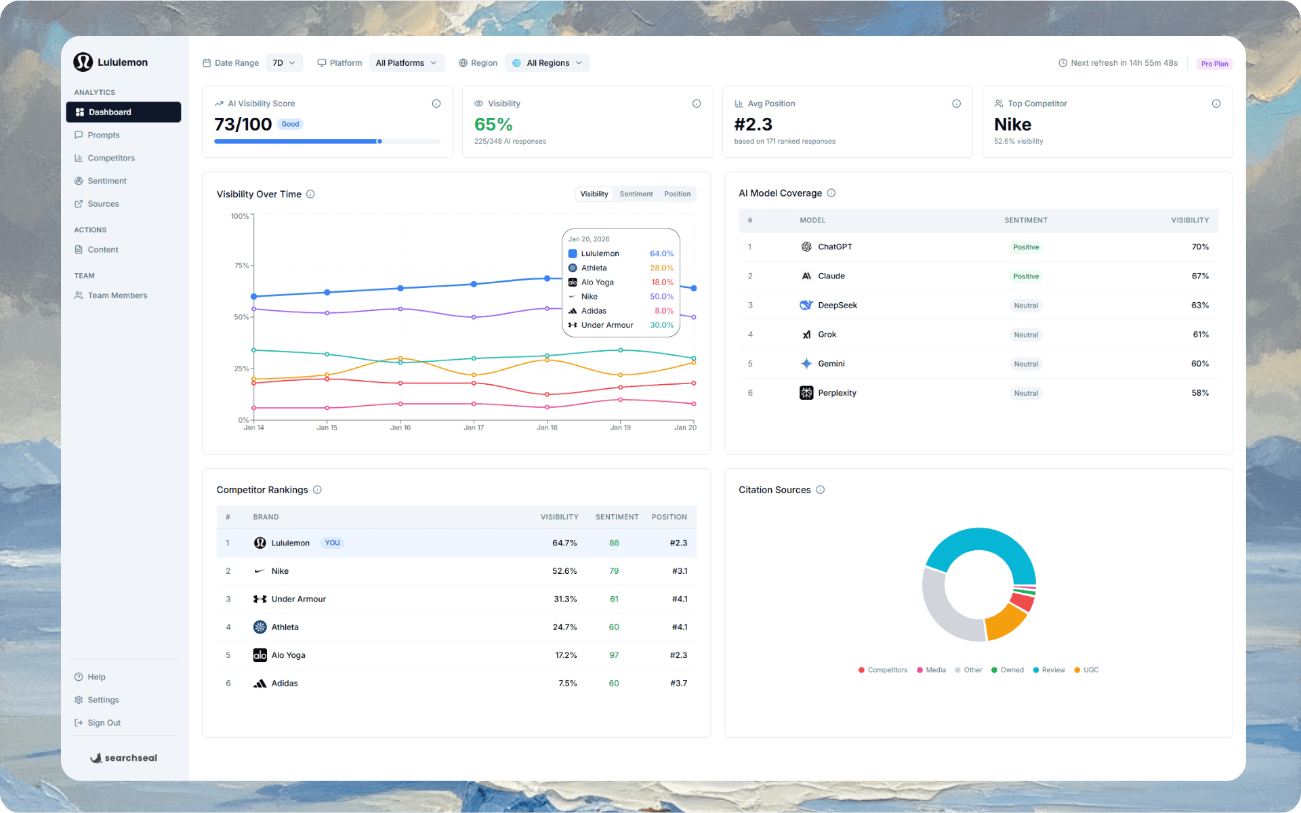Click the AI Visibility Score progress bar

(x=327, y=141)
